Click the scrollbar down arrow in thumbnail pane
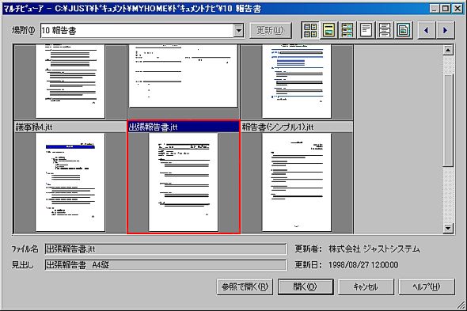Image resolution: width=467 pixels, height=311 pixels. click(x=448, y=228)
